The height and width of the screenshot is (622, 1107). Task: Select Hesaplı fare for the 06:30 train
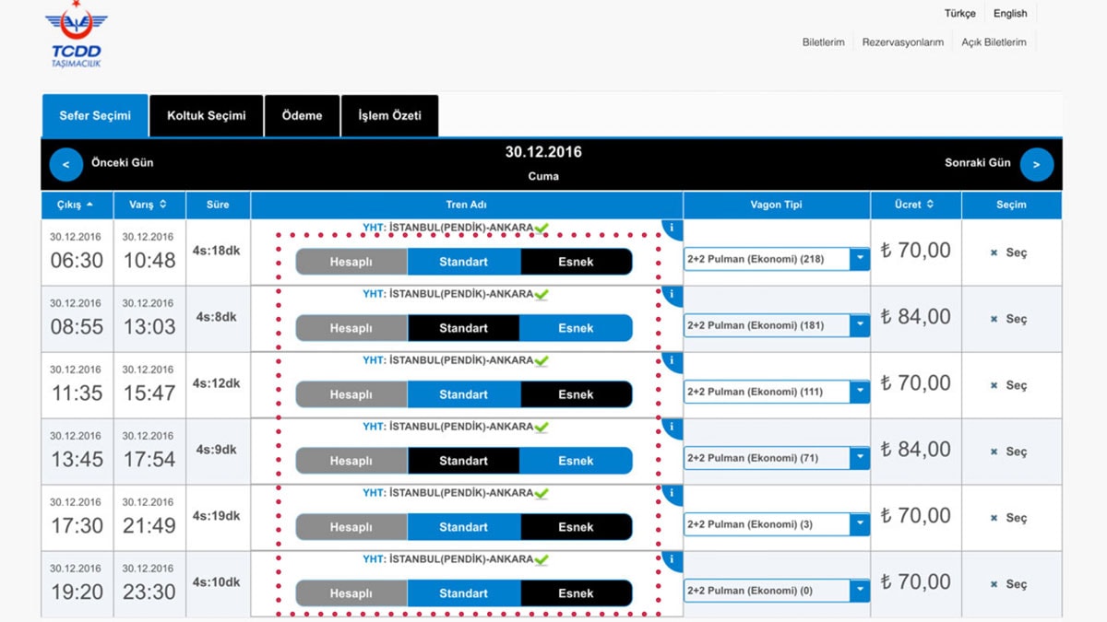[351, 262]
